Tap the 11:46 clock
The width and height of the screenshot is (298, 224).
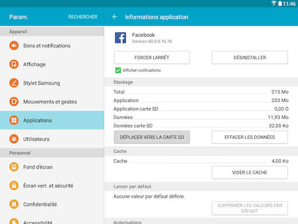pos(289,3)
